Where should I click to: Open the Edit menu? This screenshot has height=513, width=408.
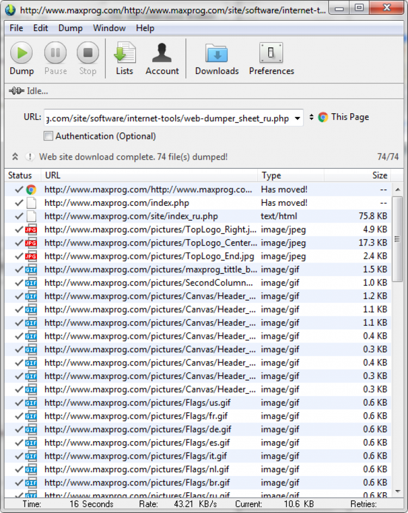point(41,28)
